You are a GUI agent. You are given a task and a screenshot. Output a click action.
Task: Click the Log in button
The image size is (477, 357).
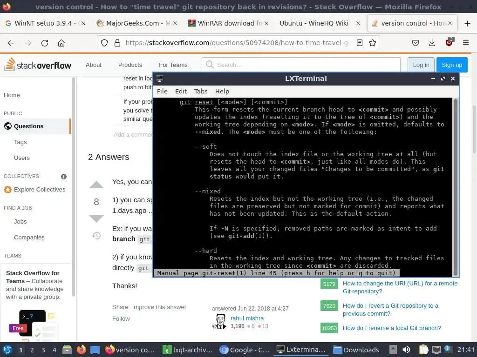pyautogui.click(x=421, y=65)
